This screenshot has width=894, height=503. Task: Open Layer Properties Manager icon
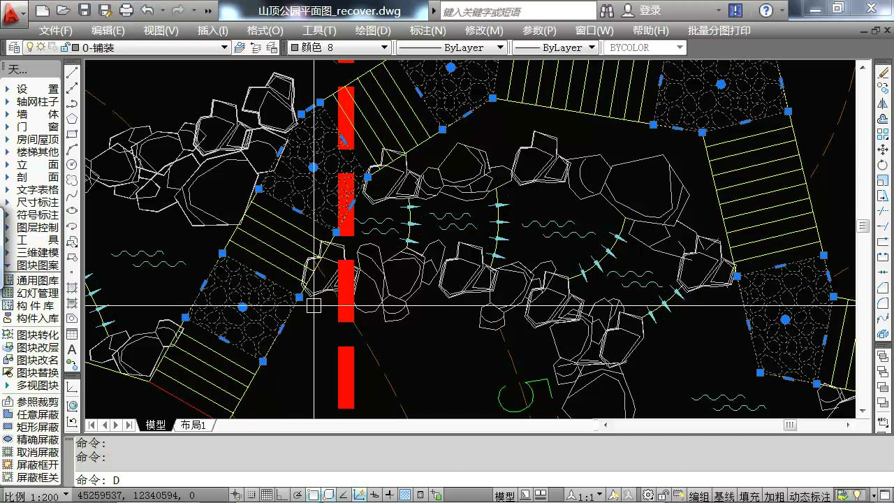click(14, 48)
